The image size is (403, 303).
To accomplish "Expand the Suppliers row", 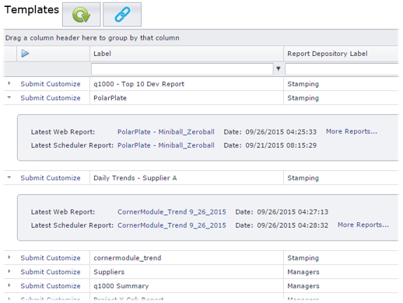I will (x=9, y=271).
